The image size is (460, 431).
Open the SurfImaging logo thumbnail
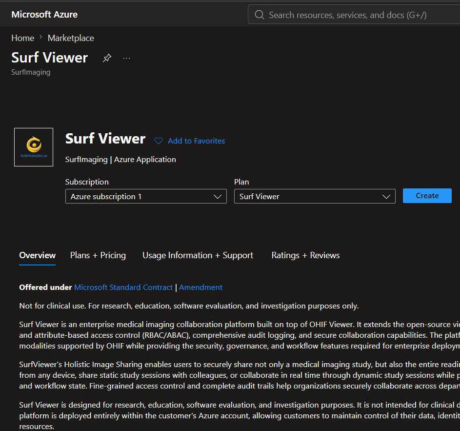34,147
